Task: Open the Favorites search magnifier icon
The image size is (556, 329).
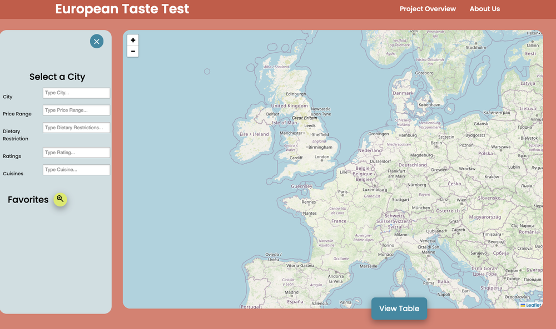Action: [60, 199]
